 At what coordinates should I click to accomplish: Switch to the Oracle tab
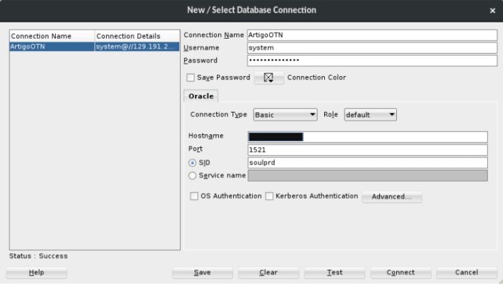pos(201,96)
